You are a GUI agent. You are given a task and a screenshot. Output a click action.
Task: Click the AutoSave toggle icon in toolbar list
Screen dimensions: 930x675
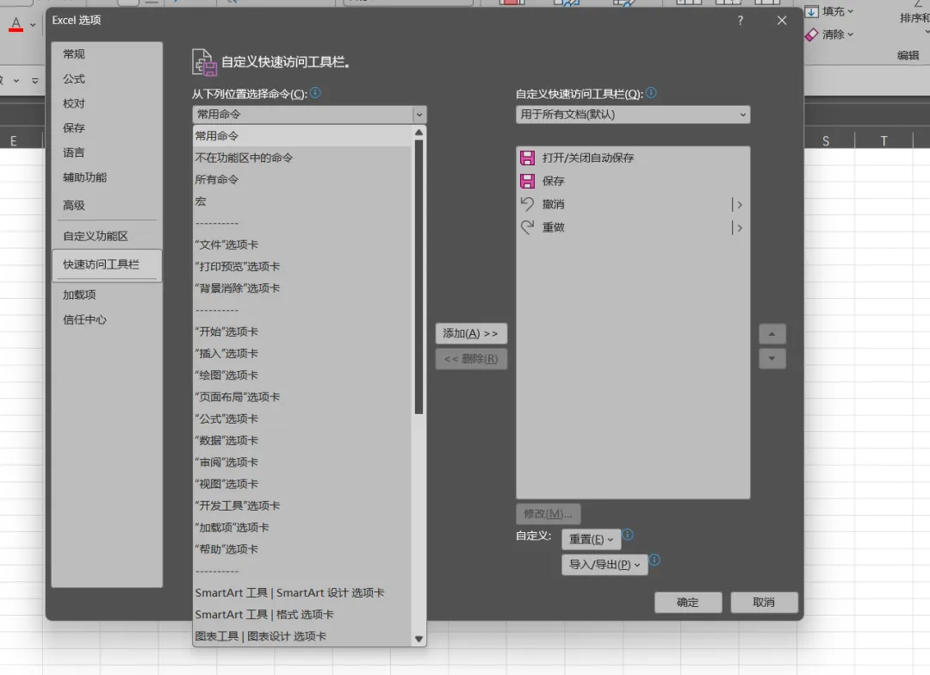click(527, 158)
